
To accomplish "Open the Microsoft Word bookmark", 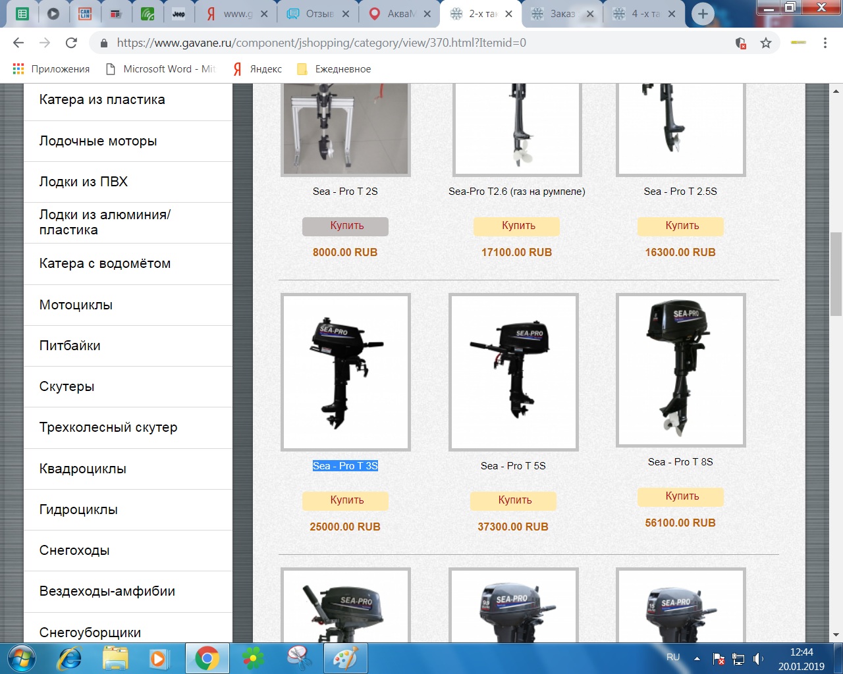I will pos(161,69).
